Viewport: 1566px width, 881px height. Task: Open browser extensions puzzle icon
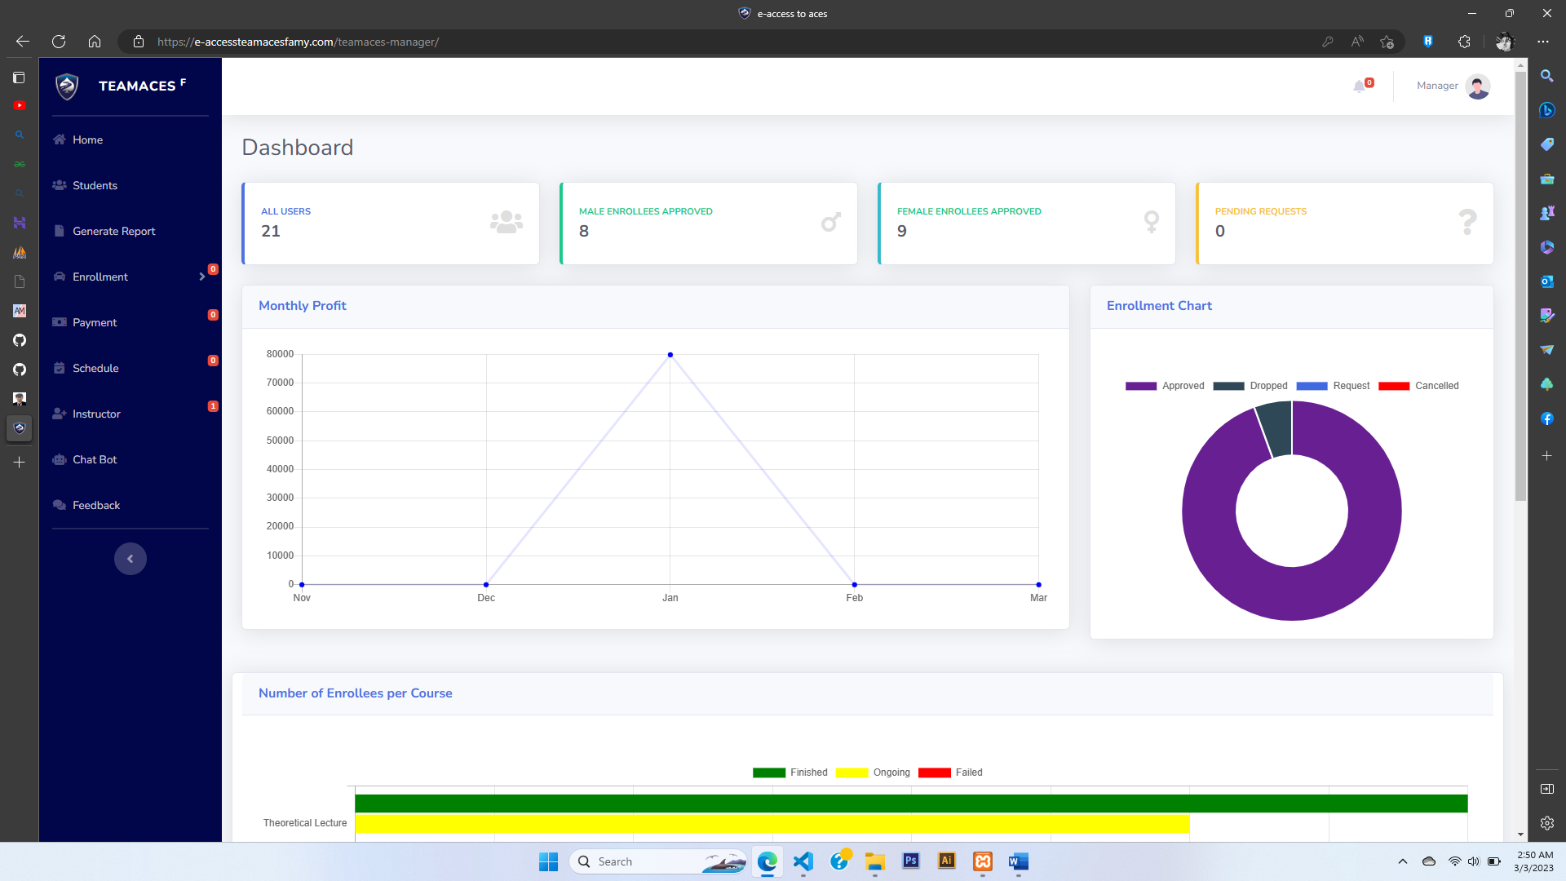pyautogui.click(x=1464, y=42)
